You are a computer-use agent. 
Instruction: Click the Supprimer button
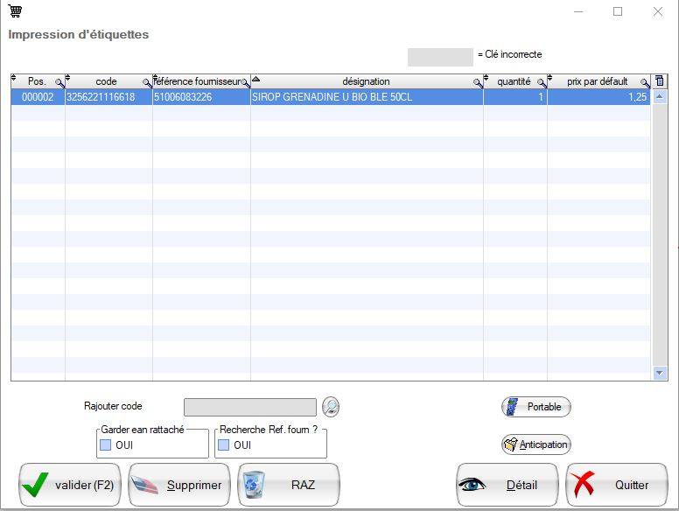point(179,485)
